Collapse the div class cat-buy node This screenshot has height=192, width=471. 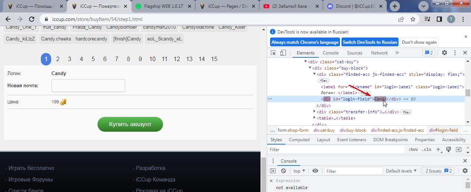(305, 62)
